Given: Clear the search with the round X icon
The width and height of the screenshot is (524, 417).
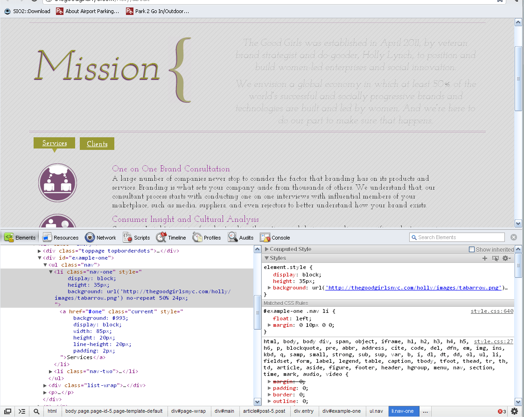Looking at the screenshot, I should click(514, 237).
